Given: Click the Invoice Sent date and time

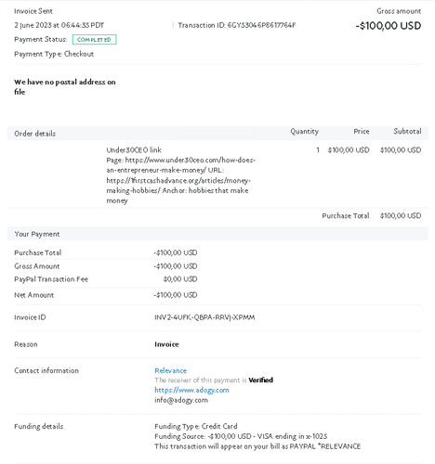Looking at the screenshot, I should (x=59, y=25).
